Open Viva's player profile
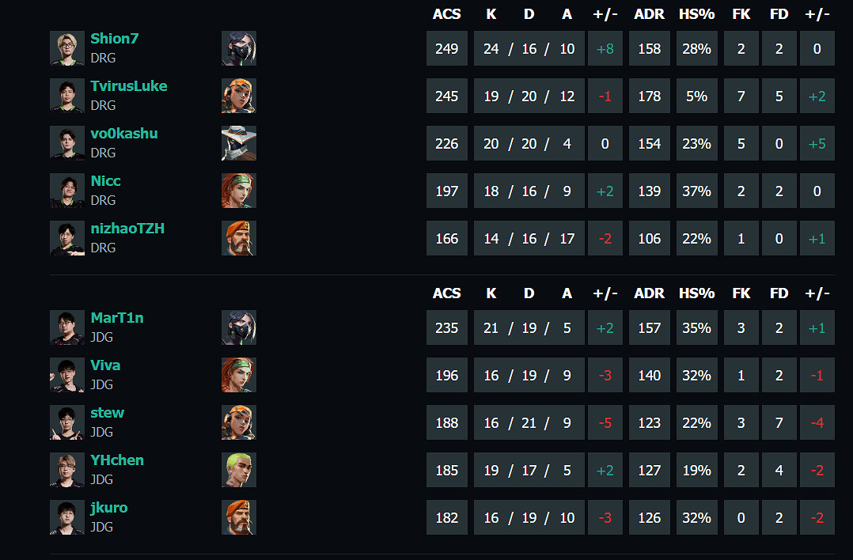The image size is (853, 560). point(105,365)
